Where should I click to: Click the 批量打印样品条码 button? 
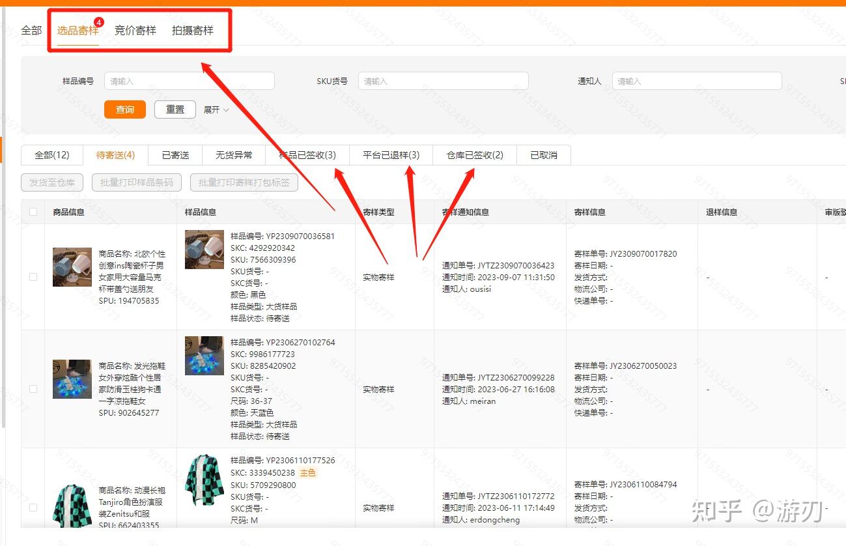[x=137, y=182]
